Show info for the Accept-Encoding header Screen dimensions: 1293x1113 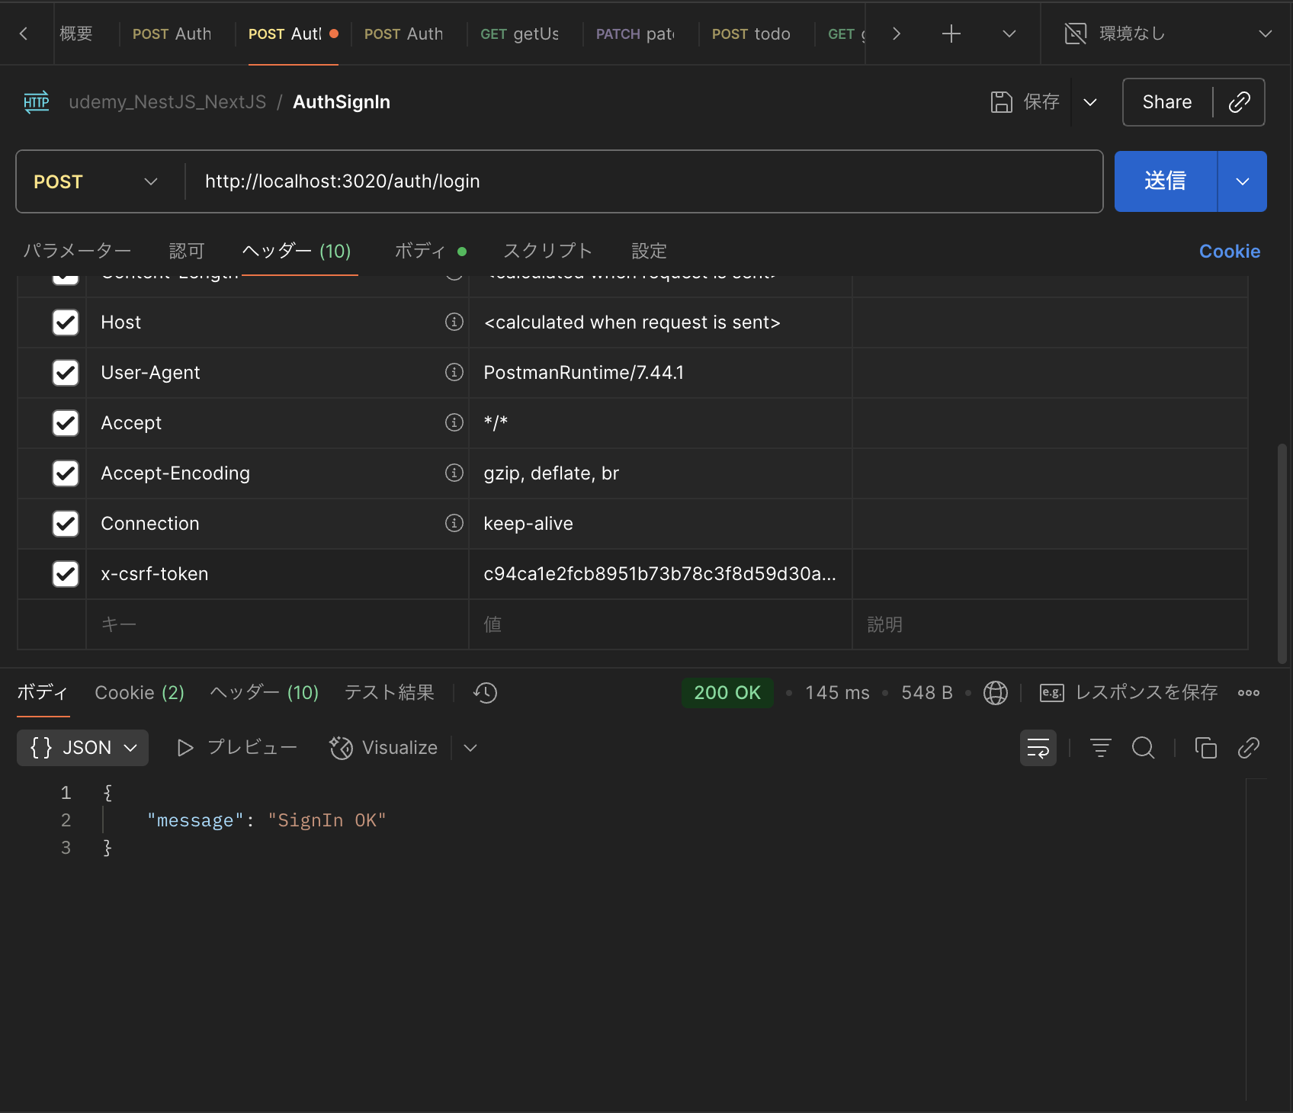[454, 473]
